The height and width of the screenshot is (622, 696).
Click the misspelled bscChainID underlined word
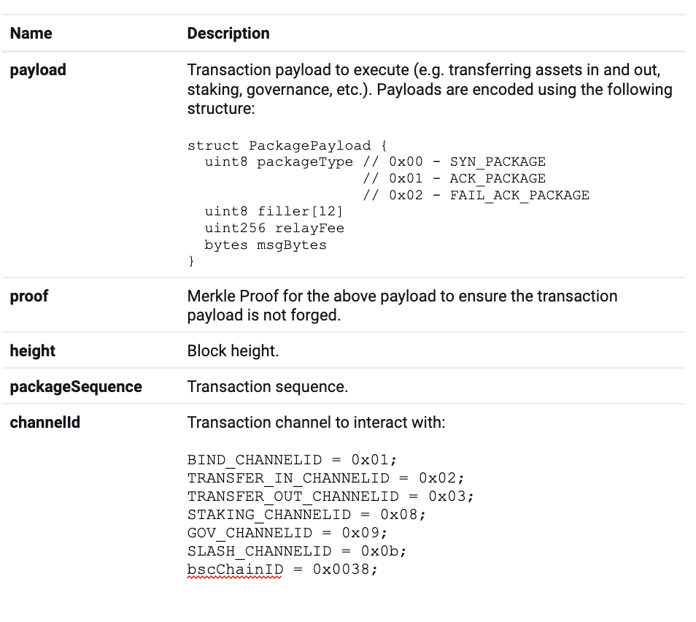[235, 569]
